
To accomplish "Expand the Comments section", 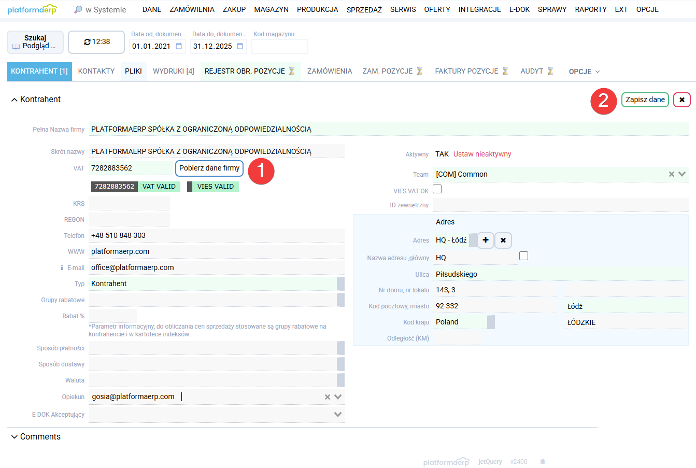I will (x=14, y=437).
